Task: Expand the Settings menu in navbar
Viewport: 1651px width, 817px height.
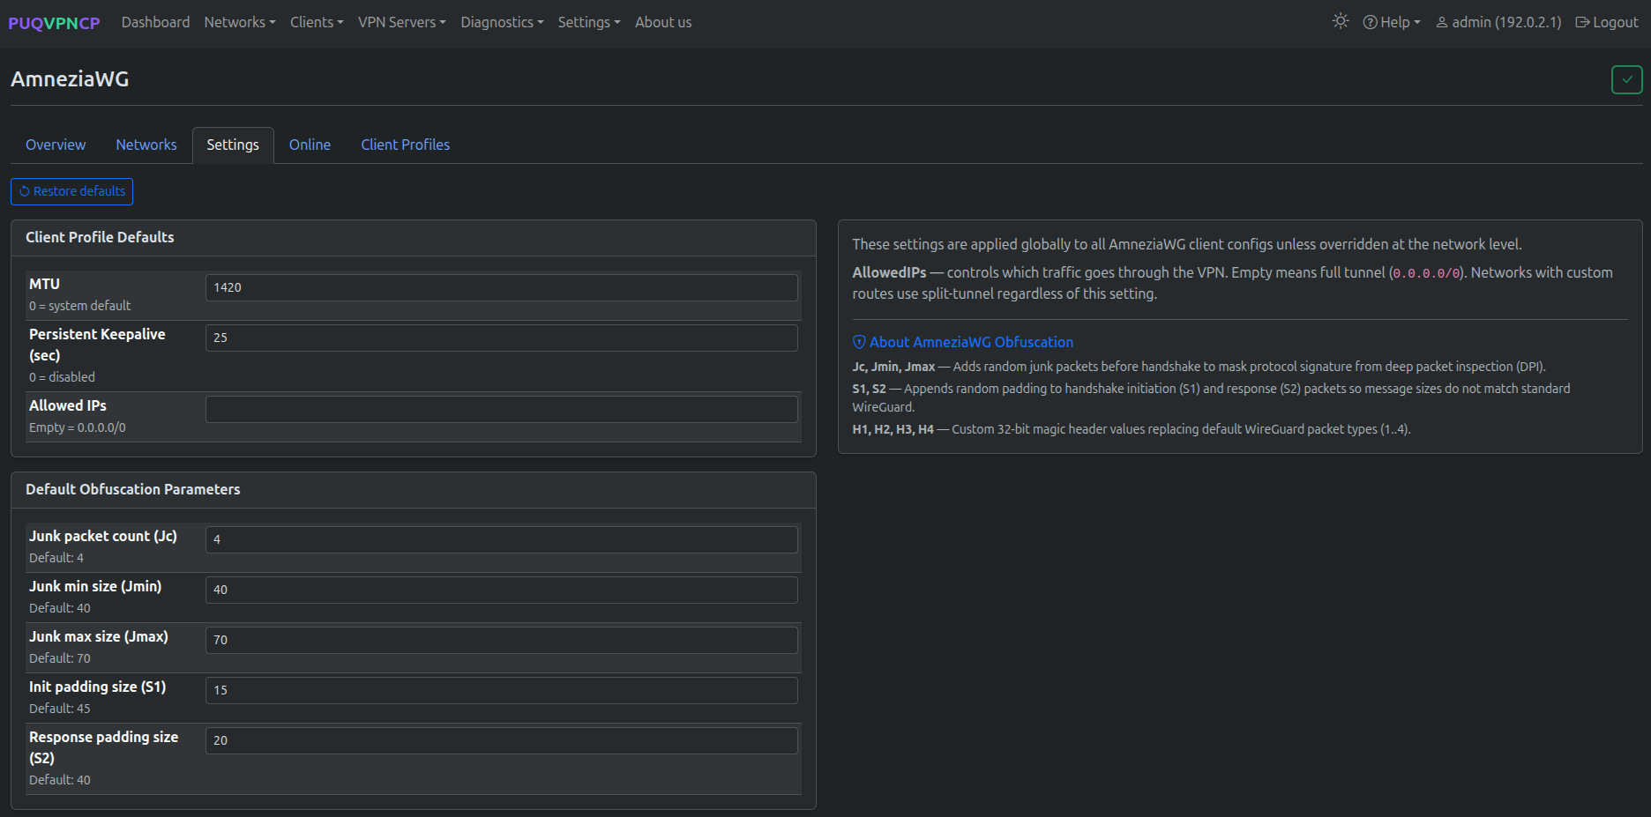Action: pos(589,22)
